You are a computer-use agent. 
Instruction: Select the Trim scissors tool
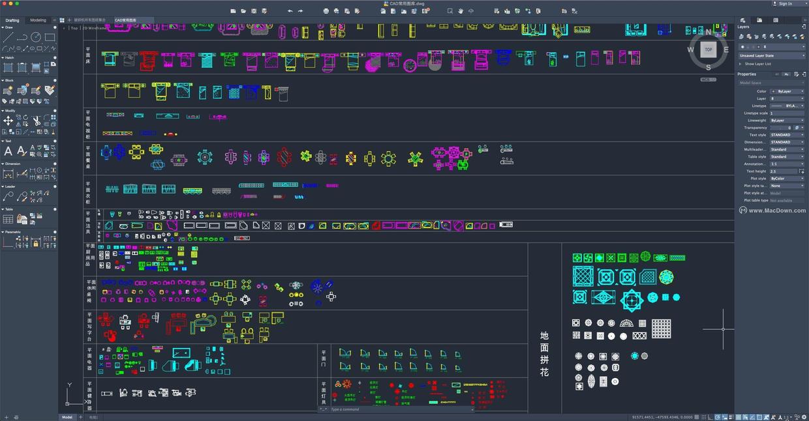pos(36,121)
